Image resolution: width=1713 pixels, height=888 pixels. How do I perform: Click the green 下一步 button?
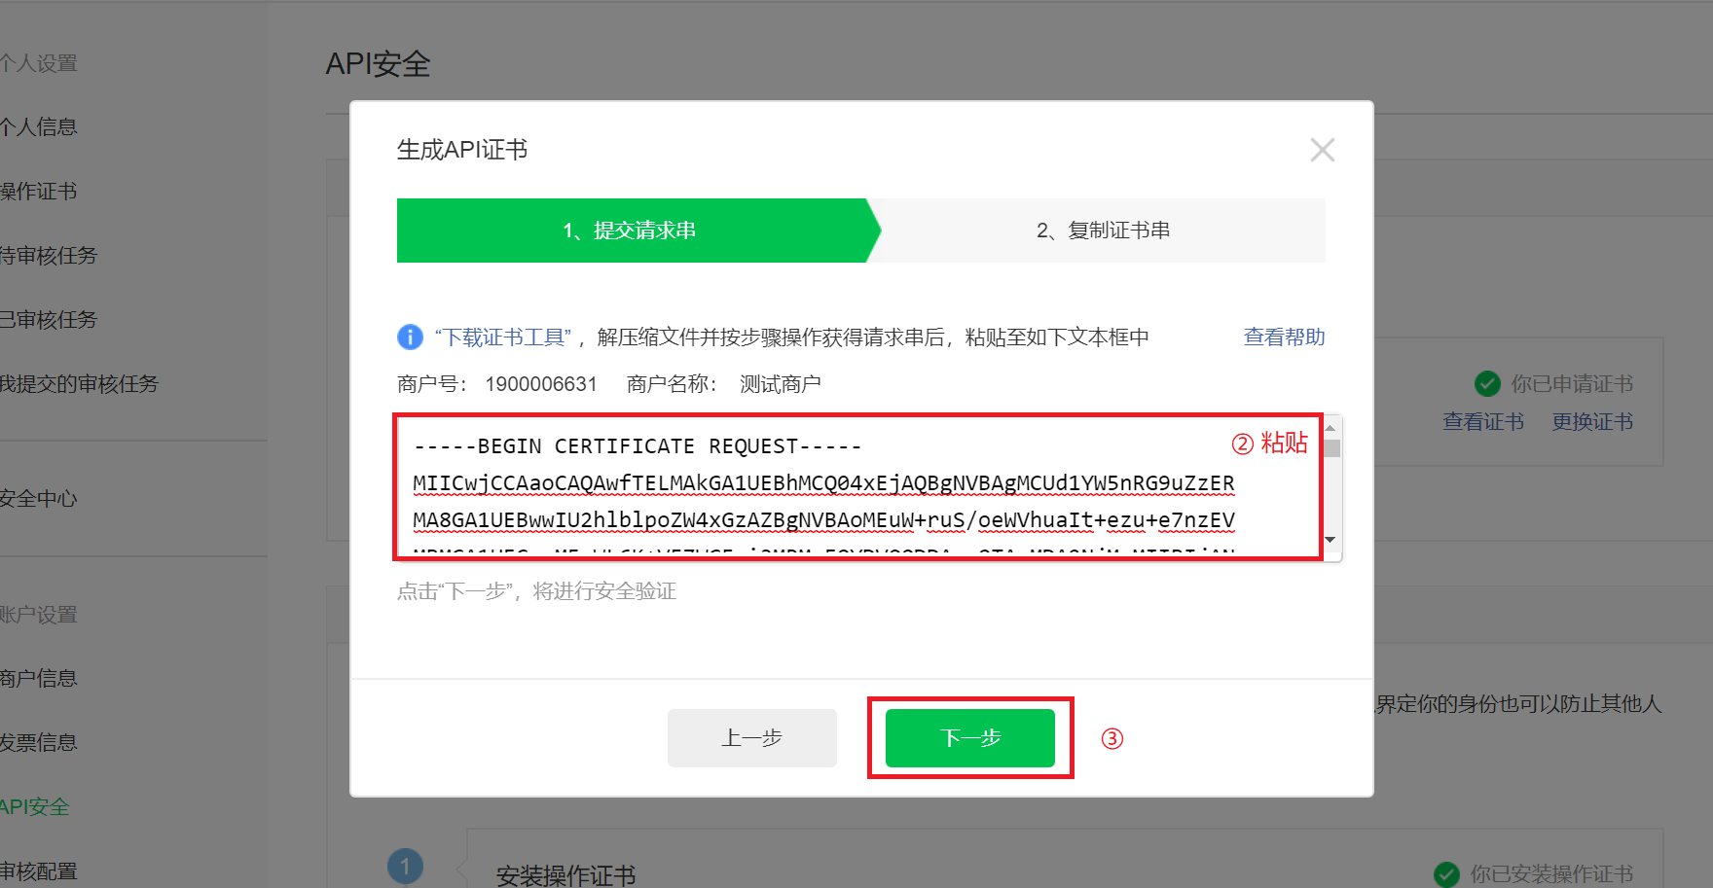coord(969,738)
